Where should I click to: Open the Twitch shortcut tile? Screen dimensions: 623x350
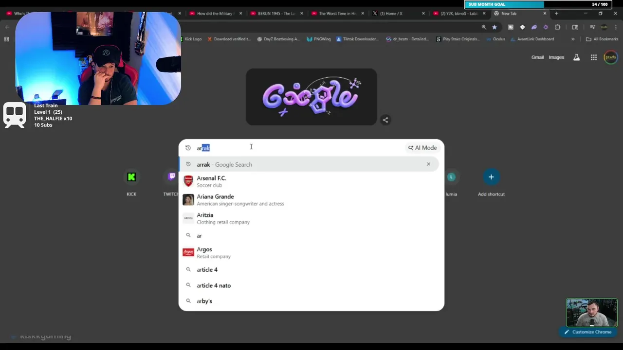(x=171, y=183)
